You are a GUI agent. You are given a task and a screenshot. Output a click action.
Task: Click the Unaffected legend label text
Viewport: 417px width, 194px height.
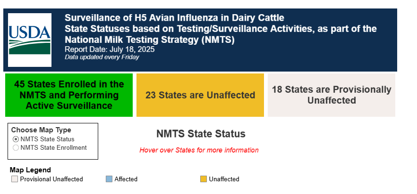pos(224,179)
